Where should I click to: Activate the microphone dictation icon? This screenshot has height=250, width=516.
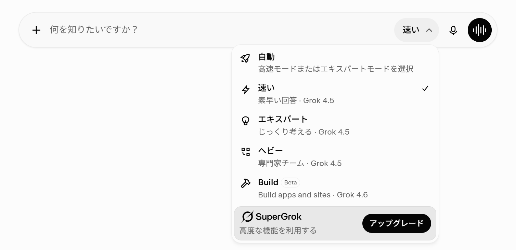[x=453, y=30]
